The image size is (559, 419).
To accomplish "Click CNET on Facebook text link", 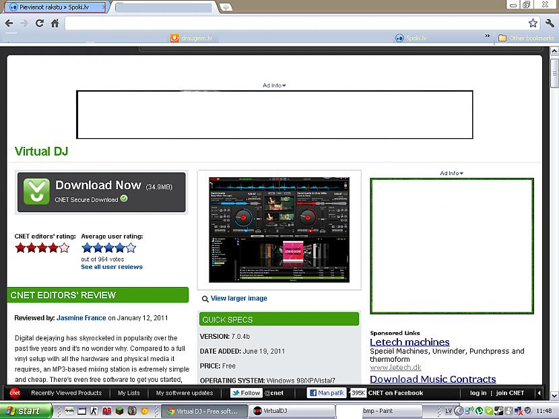I will point(395,393).
